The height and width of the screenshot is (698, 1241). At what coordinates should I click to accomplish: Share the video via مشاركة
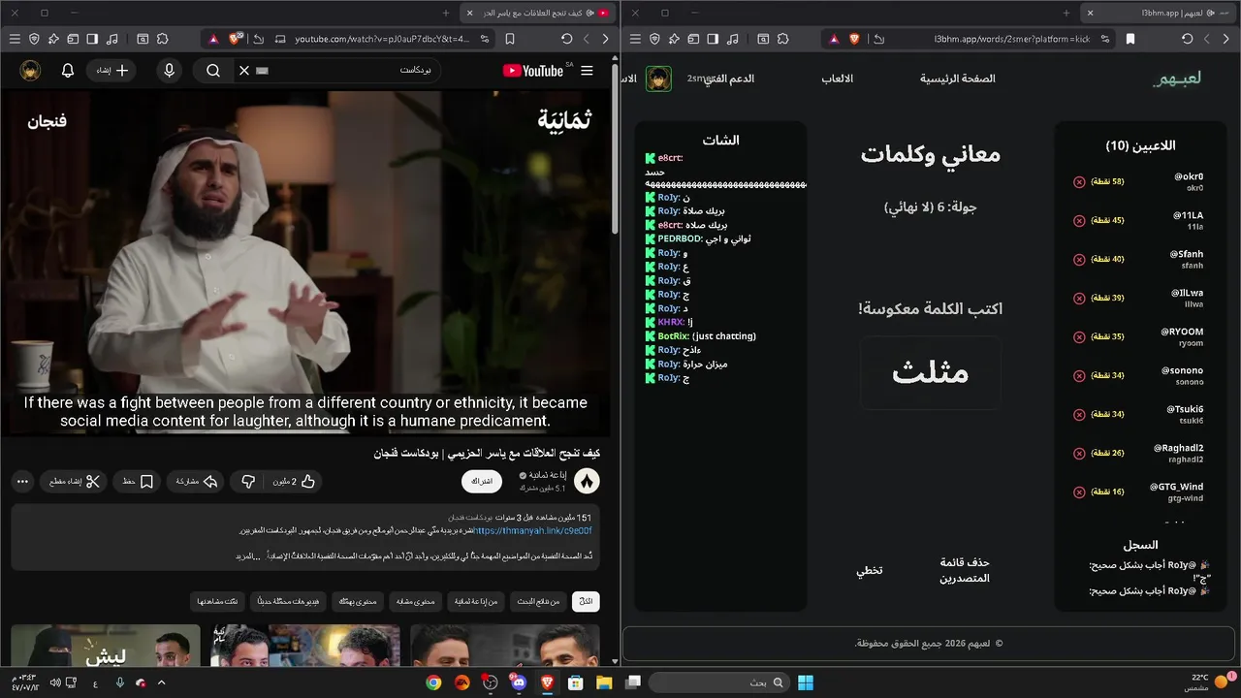tap(195, 482)
